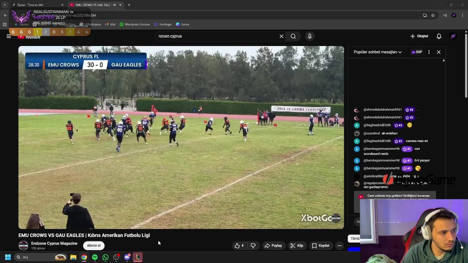468x263 pixels.
Task: Click the video title text below player
Action: (x=84, y=235)
